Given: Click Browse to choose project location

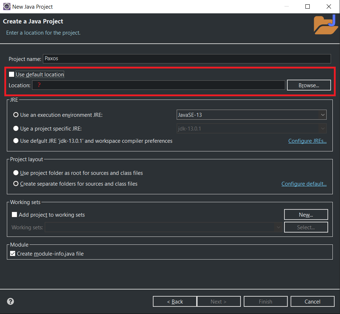Looking at the screenshot, I should (x=309, y=85).
